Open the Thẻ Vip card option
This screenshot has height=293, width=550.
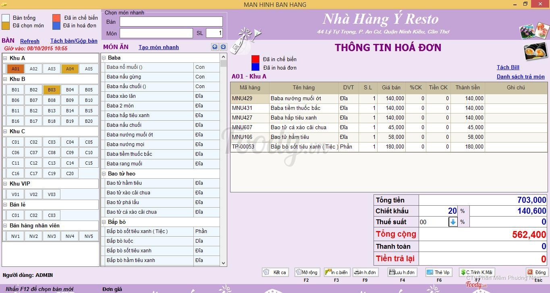(438, 272)
